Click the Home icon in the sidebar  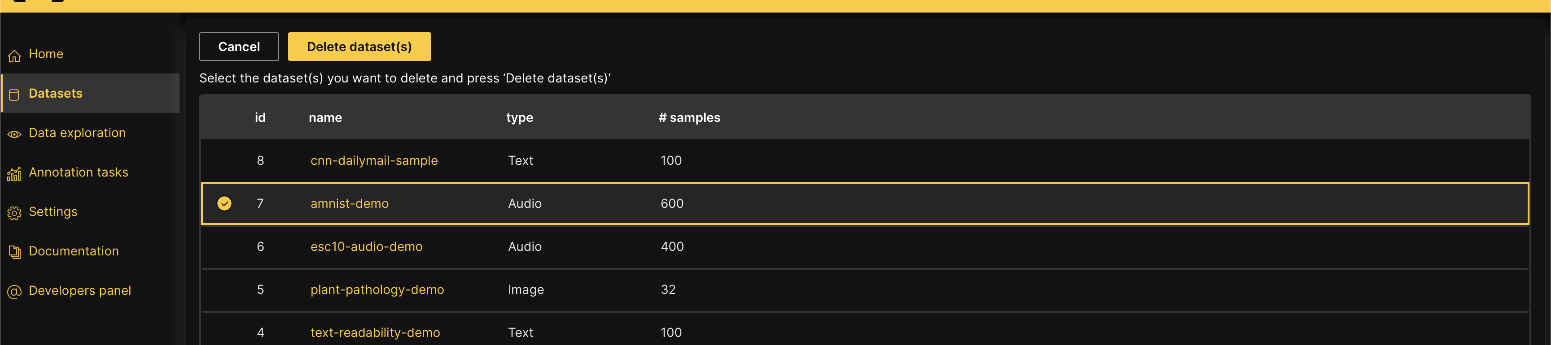14,54
